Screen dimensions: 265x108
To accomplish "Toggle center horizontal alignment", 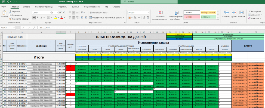I will (73, 17).
